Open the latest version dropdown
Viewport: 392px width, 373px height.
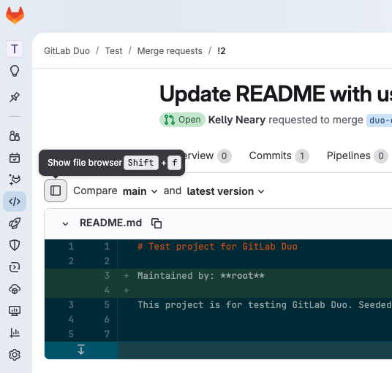[225, 191]
